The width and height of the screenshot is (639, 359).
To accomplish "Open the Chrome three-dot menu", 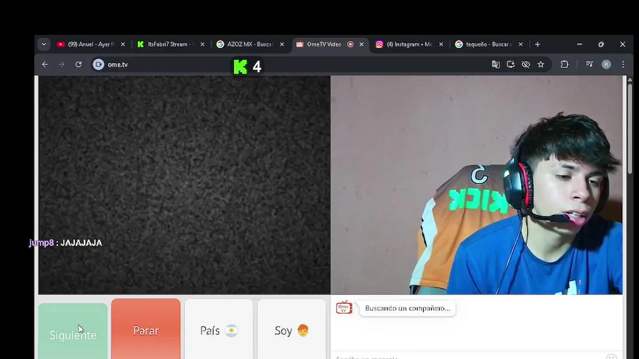I will [x=623, y=64].
